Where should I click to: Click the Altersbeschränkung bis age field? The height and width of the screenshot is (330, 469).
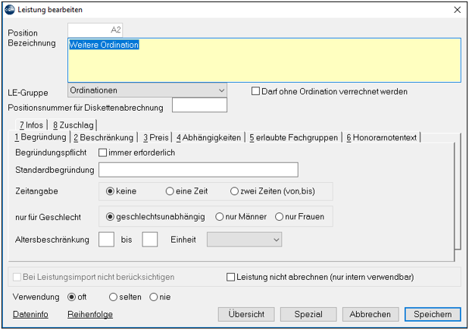tap(149, 239)
